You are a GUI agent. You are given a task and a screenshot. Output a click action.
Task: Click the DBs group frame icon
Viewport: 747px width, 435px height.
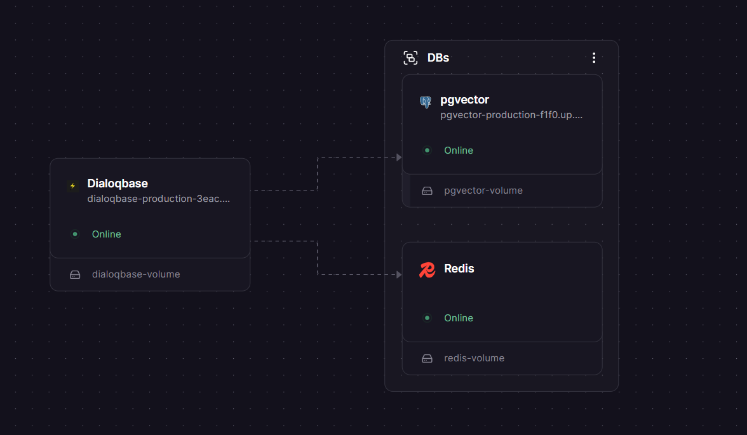point(410,57)
